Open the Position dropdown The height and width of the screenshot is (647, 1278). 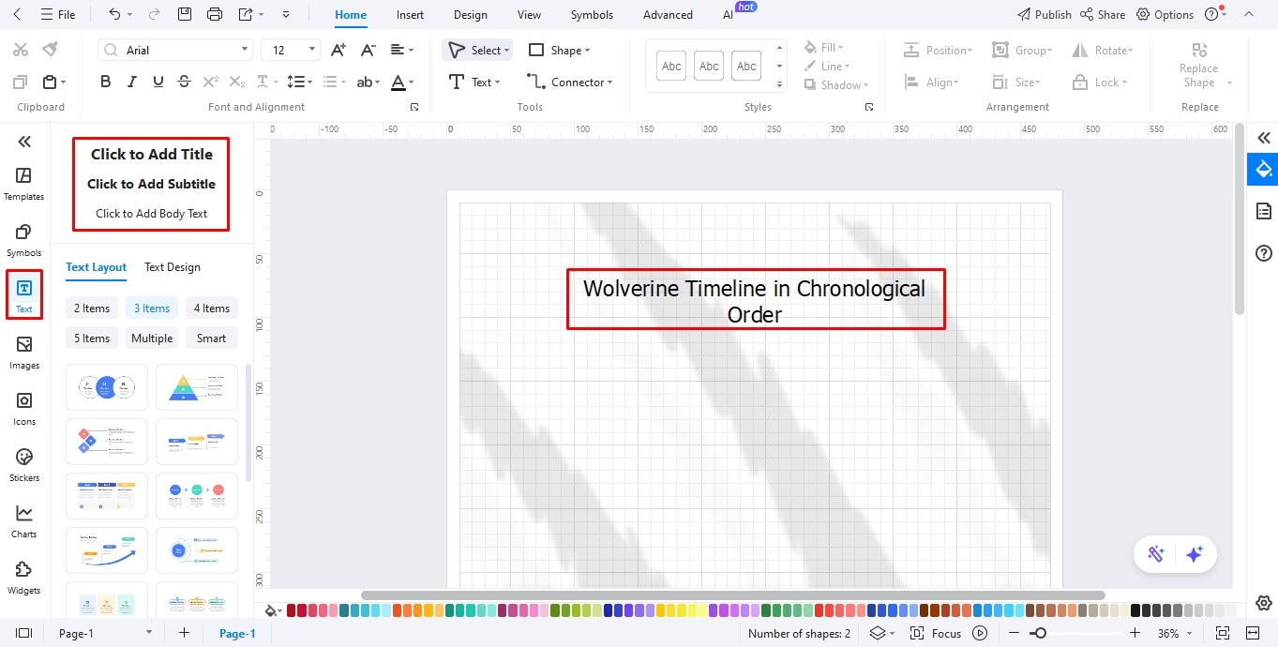click(938, 50)
